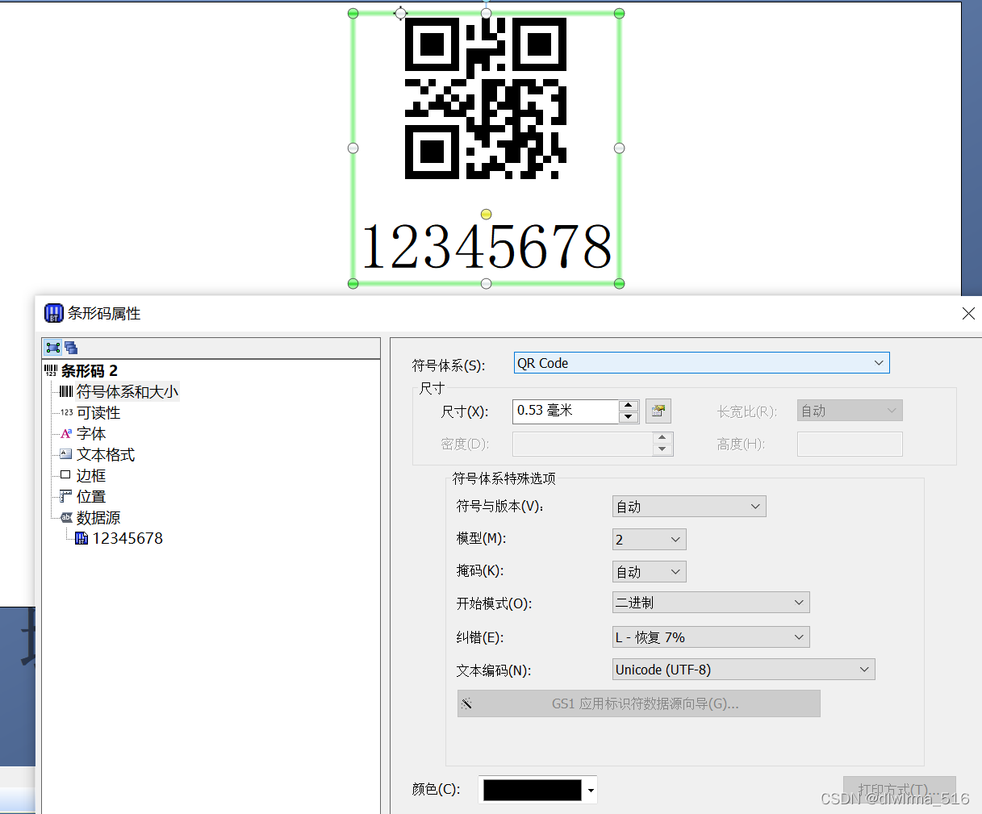
Task: Open the 字体 font page
Action: (91, 434)
